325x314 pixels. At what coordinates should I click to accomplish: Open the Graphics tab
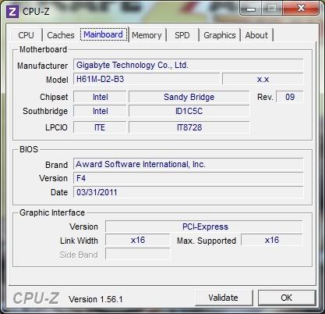coord(220,35)
